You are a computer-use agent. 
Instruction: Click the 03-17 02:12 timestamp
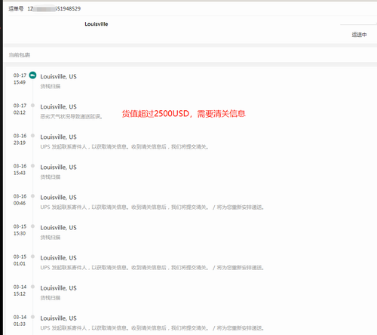pyautogui.click(x=20, y=109)
